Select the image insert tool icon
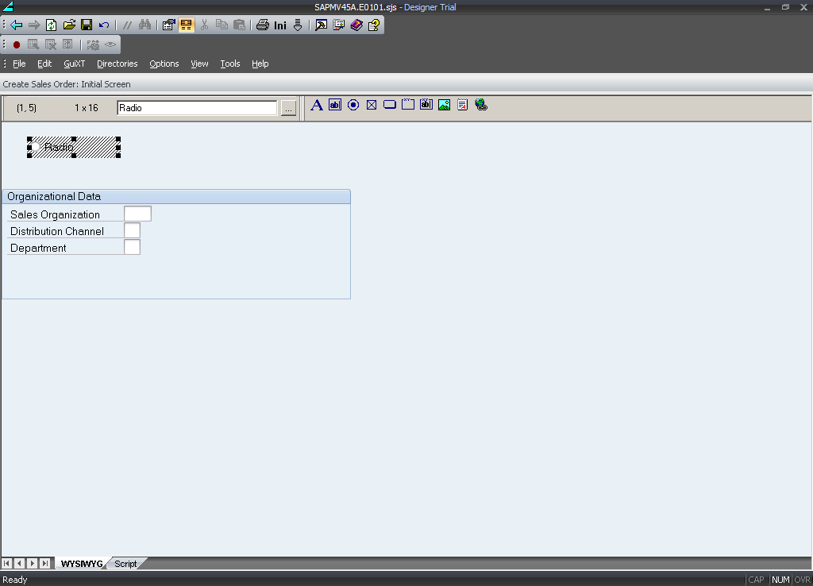The height and width of the screenshot is (586, 813). (445, 105)
